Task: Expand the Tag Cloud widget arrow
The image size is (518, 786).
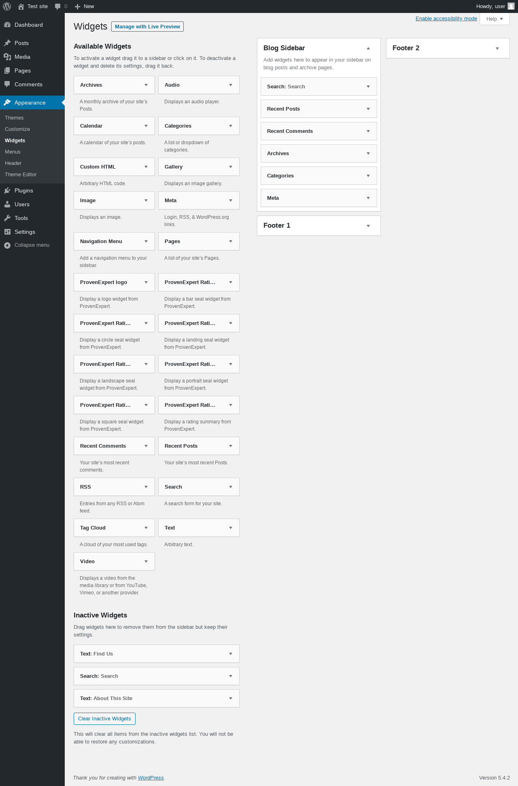Action: pos(146,528)
